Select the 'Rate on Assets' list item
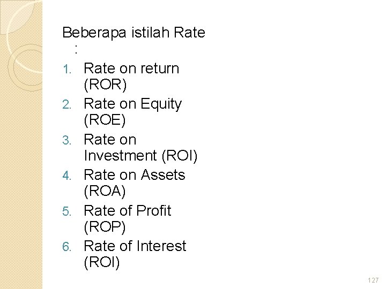This screenshot has width=386, height=289. point(135,175)
